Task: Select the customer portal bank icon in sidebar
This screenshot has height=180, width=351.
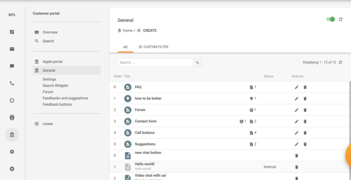Action: 12,134
